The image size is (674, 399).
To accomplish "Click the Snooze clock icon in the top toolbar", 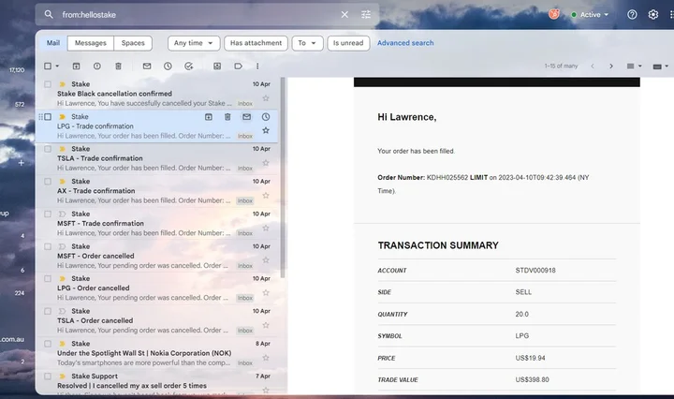I will pyautogui.click(x=168, y=66).
